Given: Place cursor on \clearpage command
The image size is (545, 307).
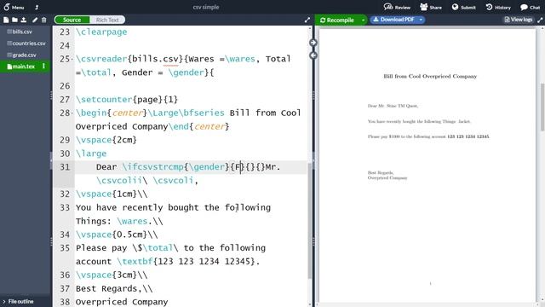Looking at the screenshot, I should [101, 32].
